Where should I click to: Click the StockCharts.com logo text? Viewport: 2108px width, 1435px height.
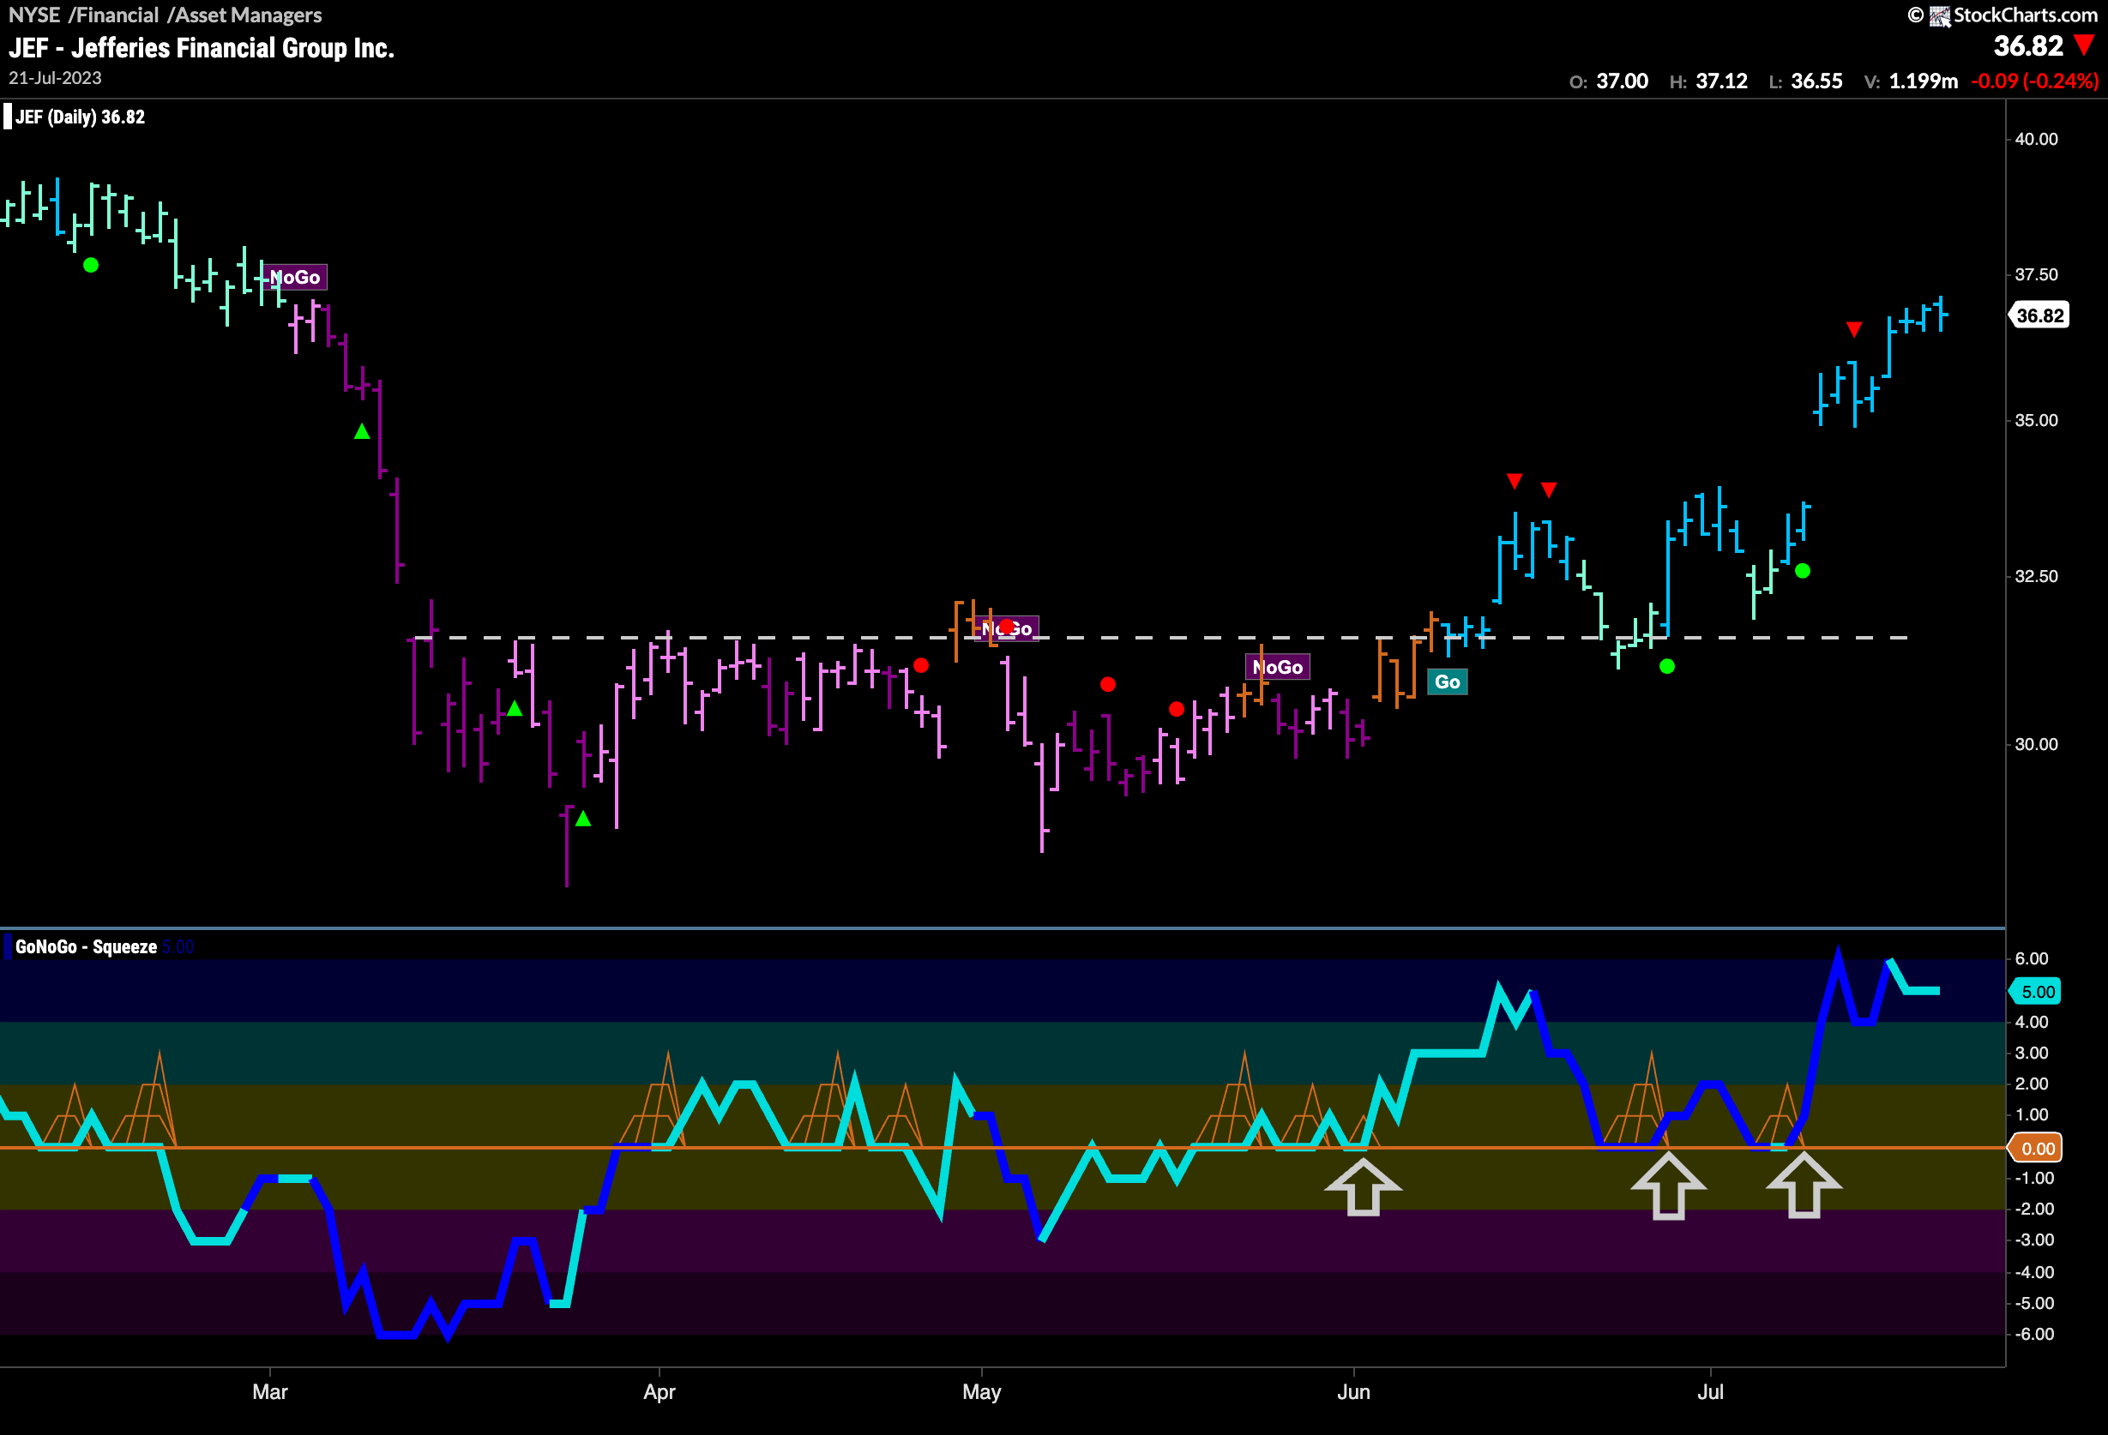pyautogui.click(x=2026, y=15)
